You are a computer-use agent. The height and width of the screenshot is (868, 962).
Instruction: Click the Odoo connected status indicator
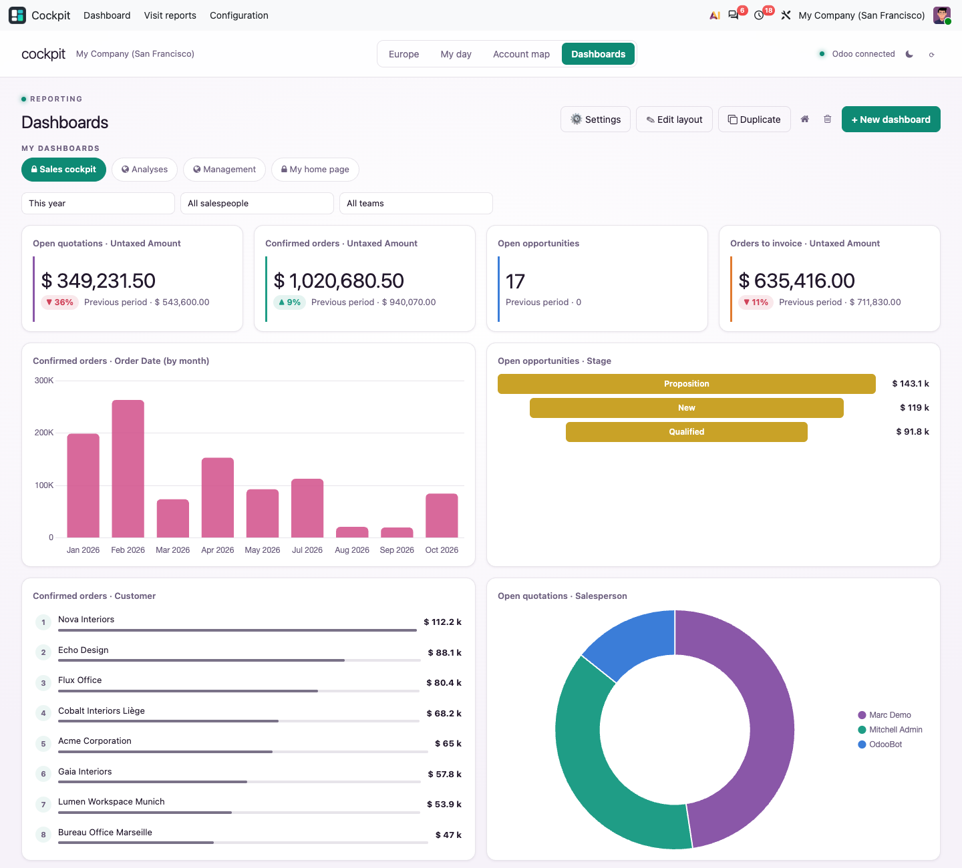pos(856,54)
